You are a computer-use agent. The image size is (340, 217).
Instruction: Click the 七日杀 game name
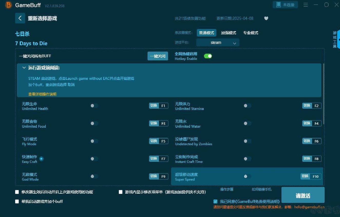pos(22,34)
